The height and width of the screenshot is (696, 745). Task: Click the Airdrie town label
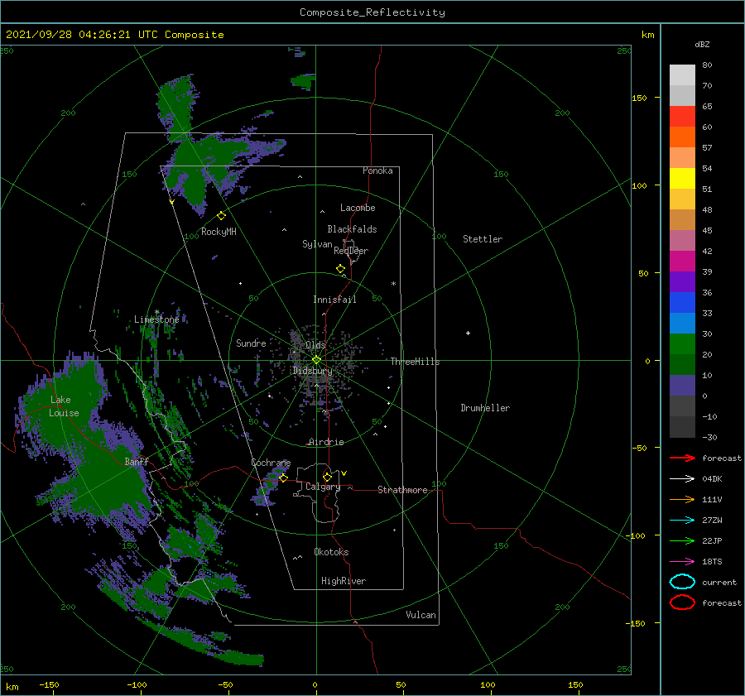click(x=326, y=442)
